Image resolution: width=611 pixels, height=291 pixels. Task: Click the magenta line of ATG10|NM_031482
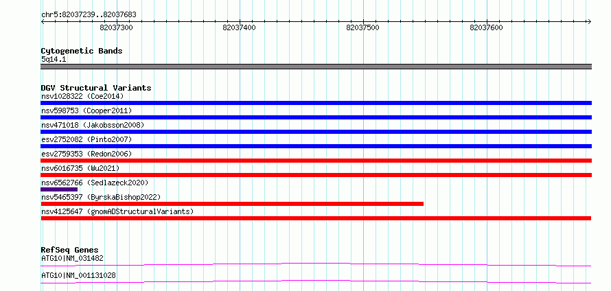316,265
